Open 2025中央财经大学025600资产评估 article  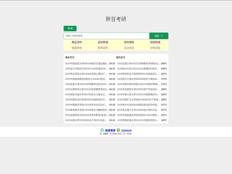(x=138, y=89)
